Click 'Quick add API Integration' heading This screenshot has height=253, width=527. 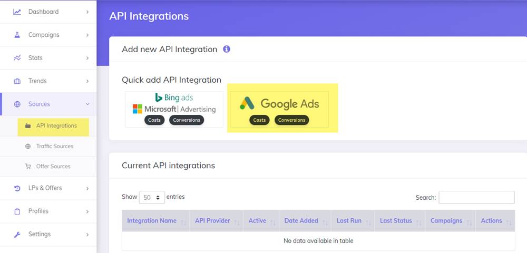pyautogui.click(x=171, y=80)
